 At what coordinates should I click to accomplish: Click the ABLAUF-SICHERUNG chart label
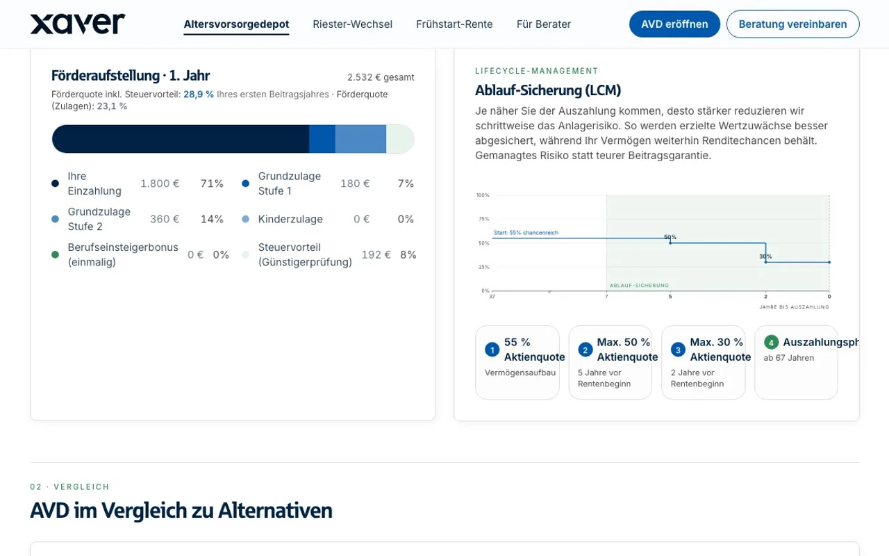(639, 285)
